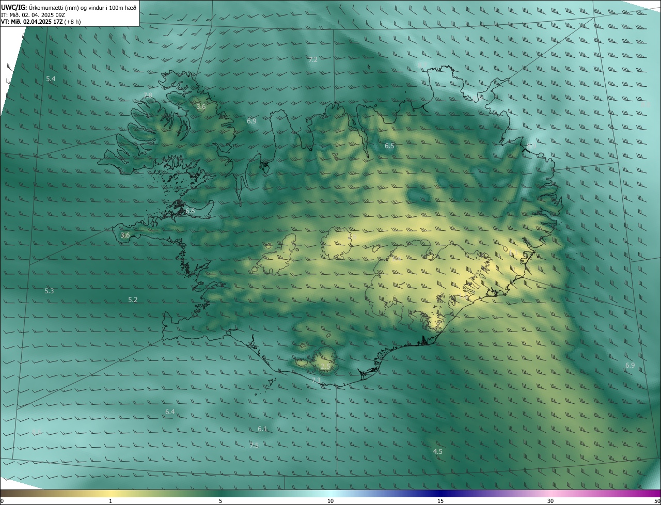Click the 5.3 value label on the map

(49, 291)
